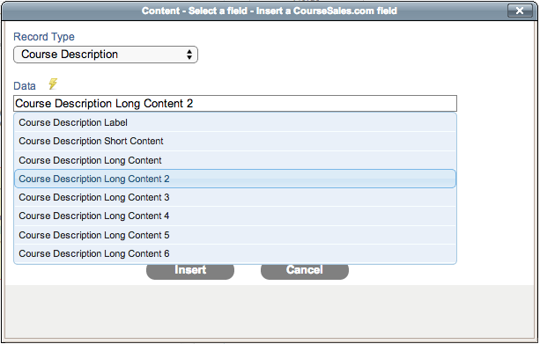Pick highlighted Course Description Long Content 2
The height and width of the screenshot is (344, 540).
235,179
